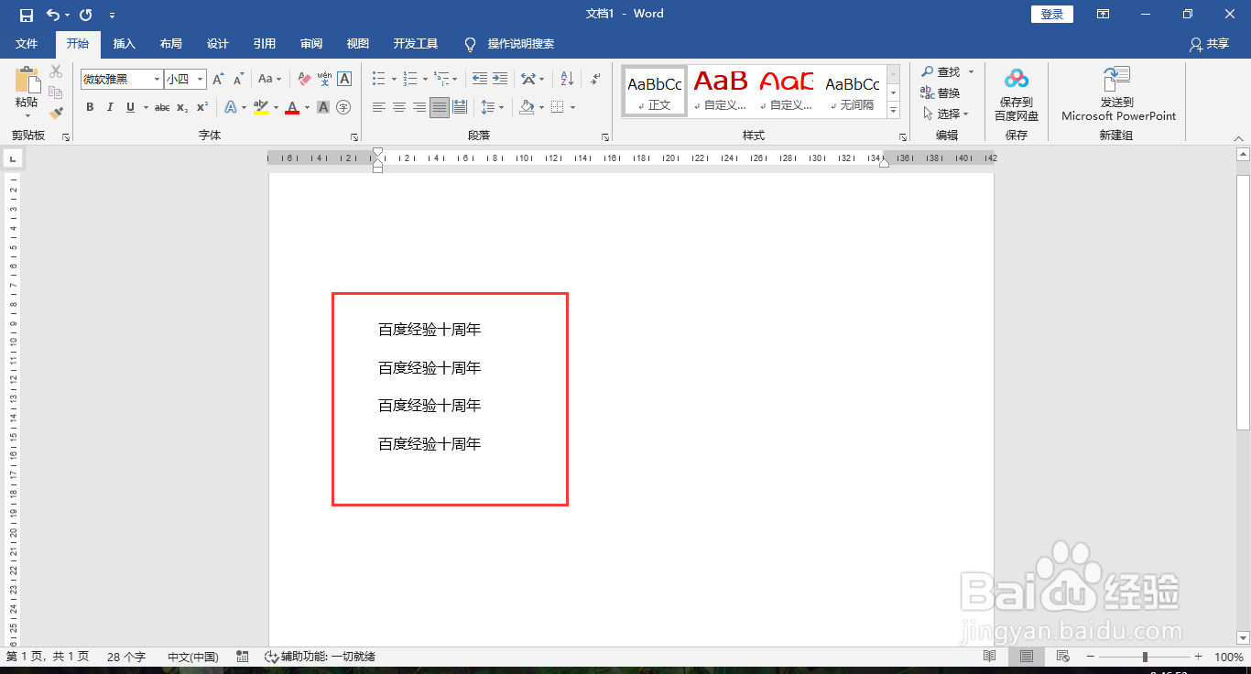Center align the text
This screenshot has height=674, width=1251.
coord(399,107)
